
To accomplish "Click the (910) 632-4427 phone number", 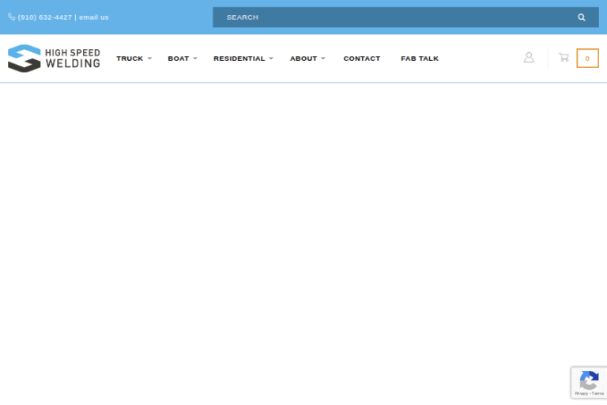I will [x=45, y=17].
